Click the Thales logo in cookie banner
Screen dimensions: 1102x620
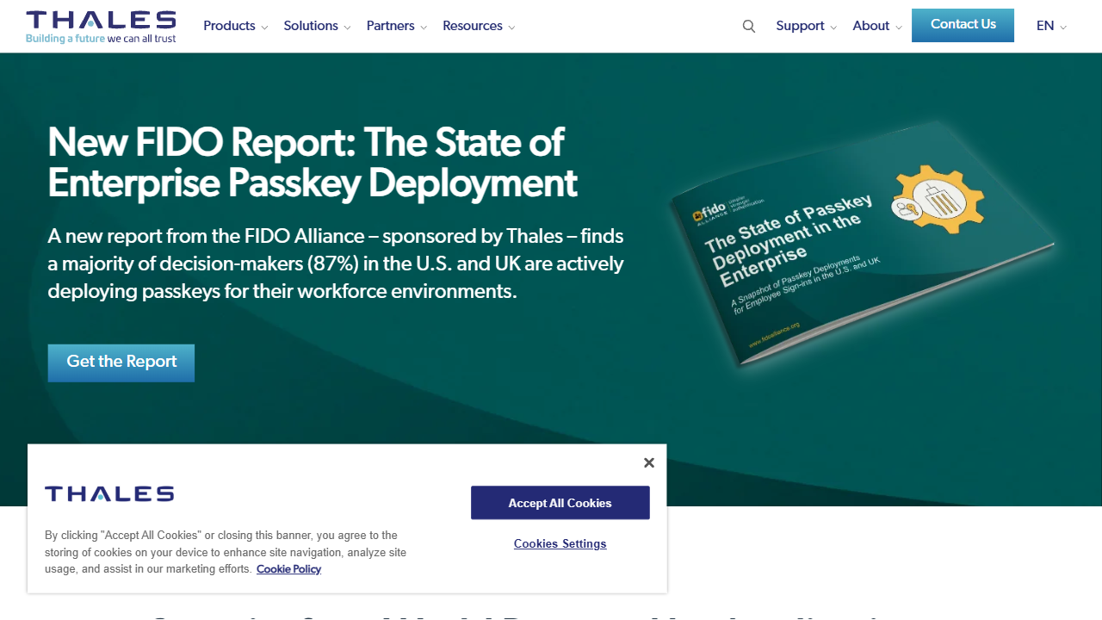(109, 493)
